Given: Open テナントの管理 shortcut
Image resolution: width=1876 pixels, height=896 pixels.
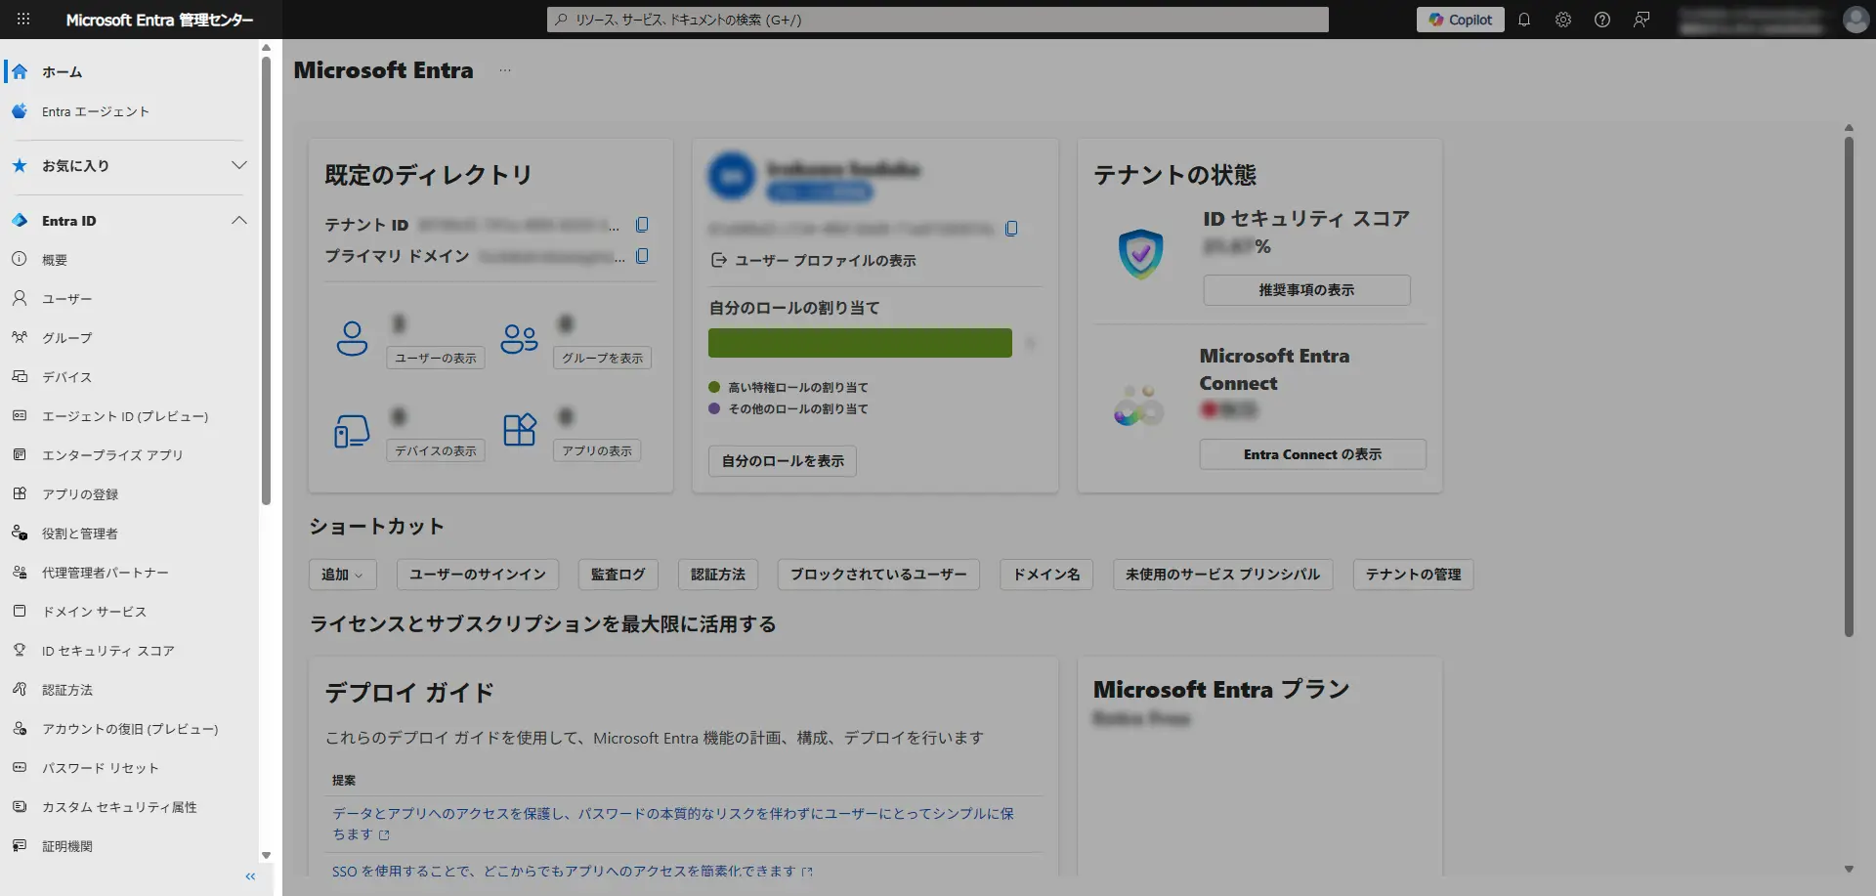Looking at the screenshot, I should pos(1413,575).
